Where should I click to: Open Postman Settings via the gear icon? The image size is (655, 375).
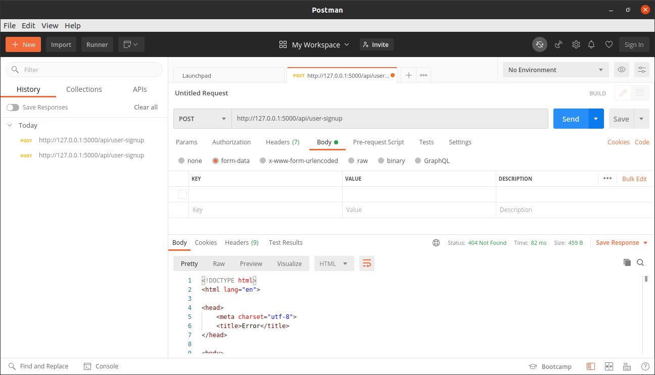[576, 44]
